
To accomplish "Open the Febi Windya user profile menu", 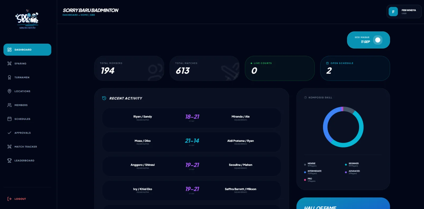I will click(404, 12).
